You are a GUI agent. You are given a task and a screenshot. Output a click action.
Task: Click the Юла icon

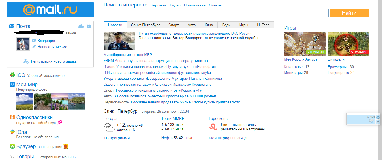coord(12,132)
